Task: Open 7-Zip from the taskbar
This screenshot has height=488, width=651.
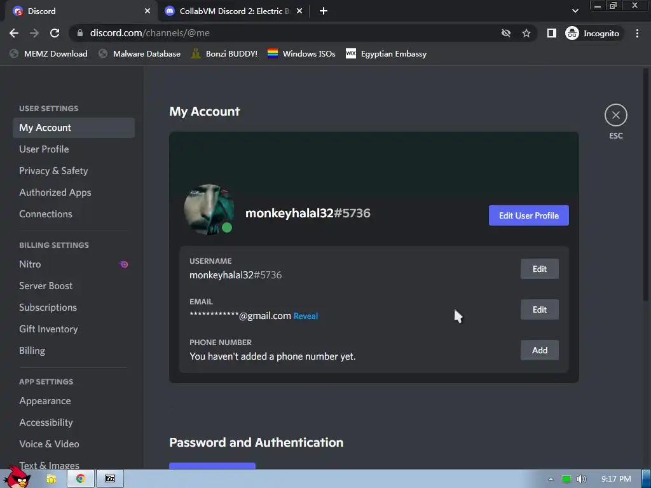Action: click(x=110, y=479)
